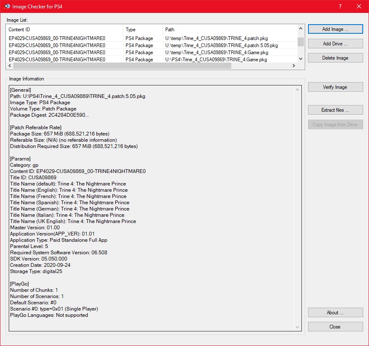
Task: Click the Application Version(APP_VER) line
Action: pyautogui.click(x=52, y=233)
